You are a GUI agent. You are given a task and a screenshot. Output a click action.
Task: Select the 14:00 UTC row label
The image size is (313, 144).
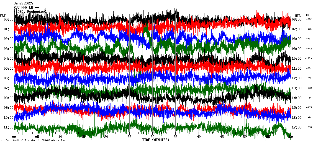coord(297,98)
